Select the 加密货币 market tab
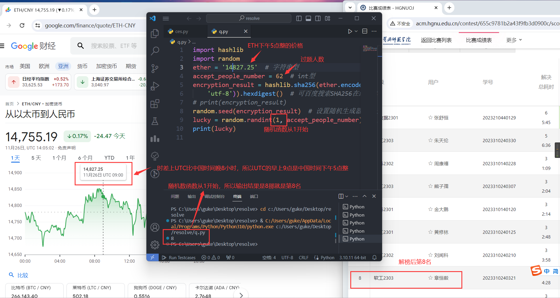Viewport: 560px width, 298px height. [x=106, y=66]
